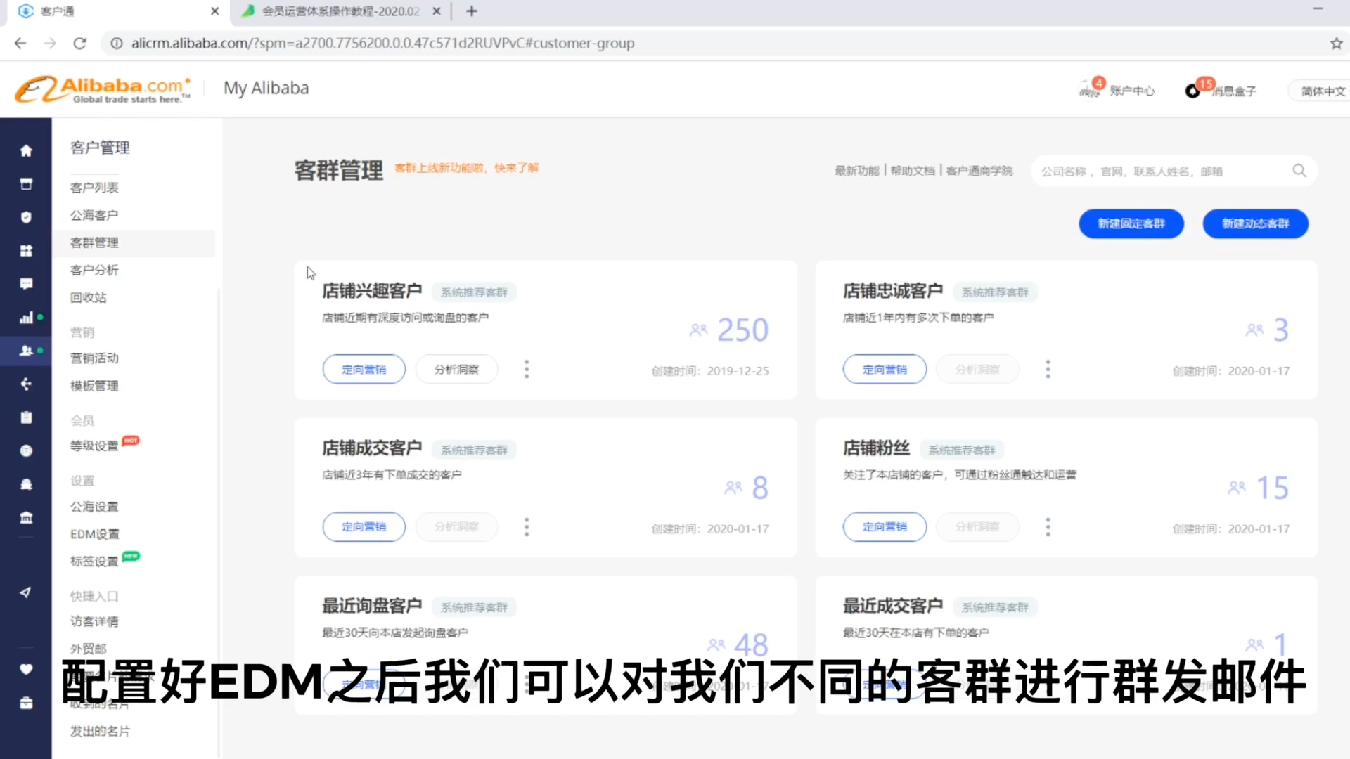Open more options for 店铺粉丝 card
The width and height of the screenshot is (1350, 759).
pos(1048,527)
